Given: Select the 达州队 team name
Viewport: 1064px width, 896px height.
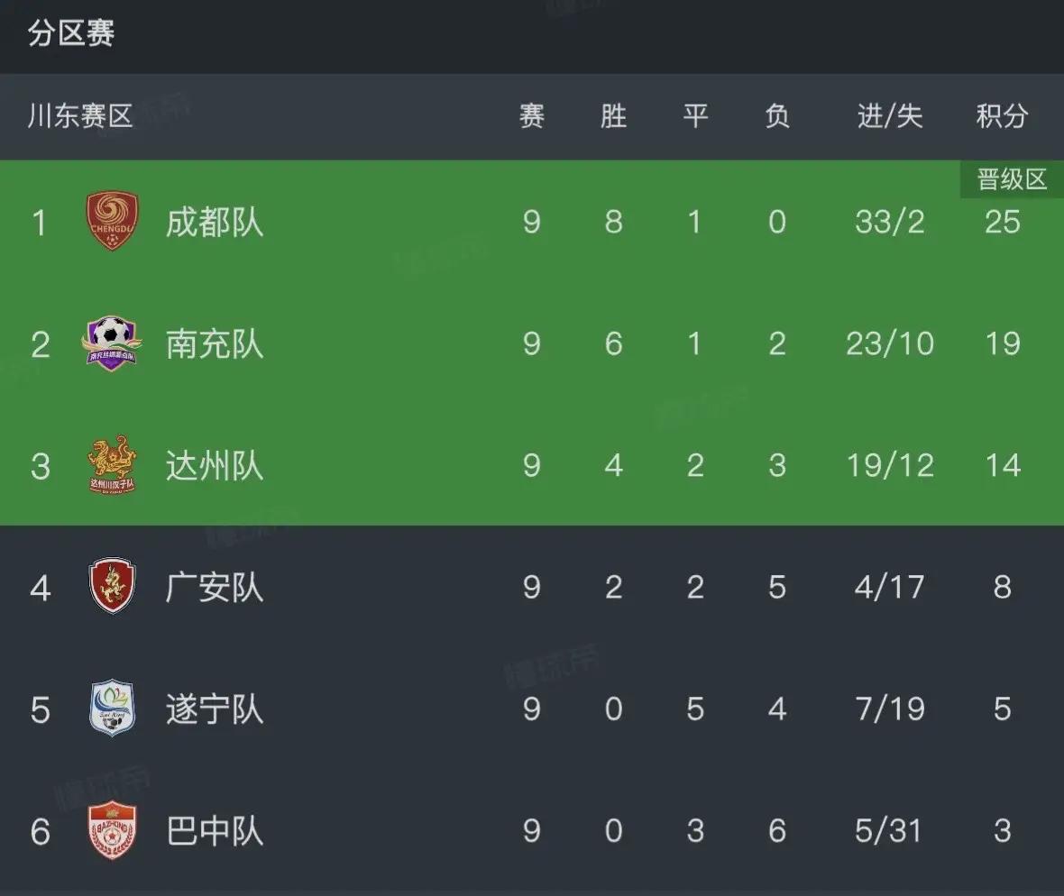Looking at the screenshot, I should coord(215,465).
